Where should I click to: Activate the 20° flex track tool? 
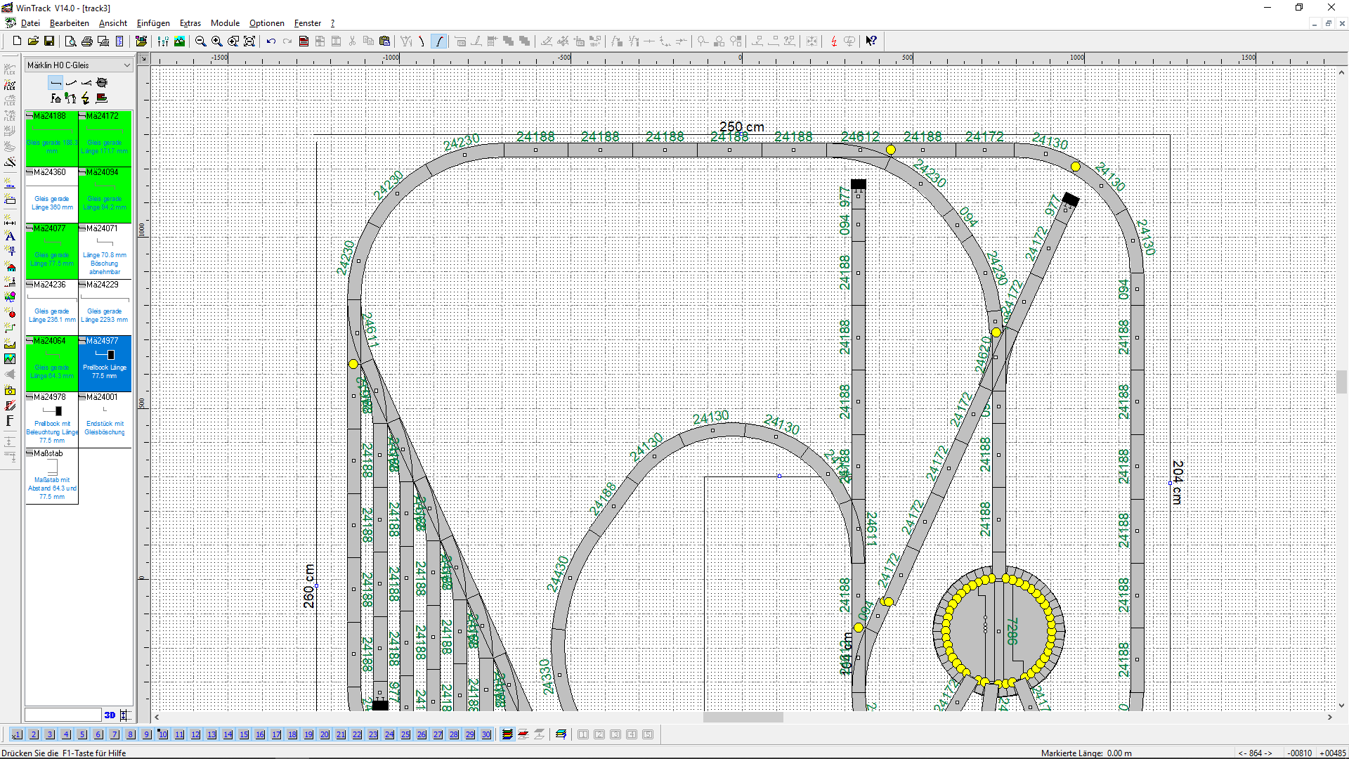click(x=10, y=85)
